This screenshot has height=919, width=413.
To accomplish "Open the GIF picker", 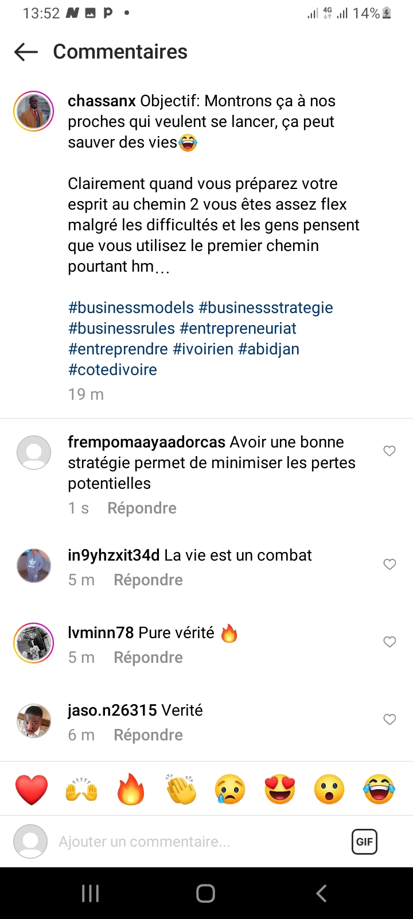I will pyautogui.click(x=364, y=841).
